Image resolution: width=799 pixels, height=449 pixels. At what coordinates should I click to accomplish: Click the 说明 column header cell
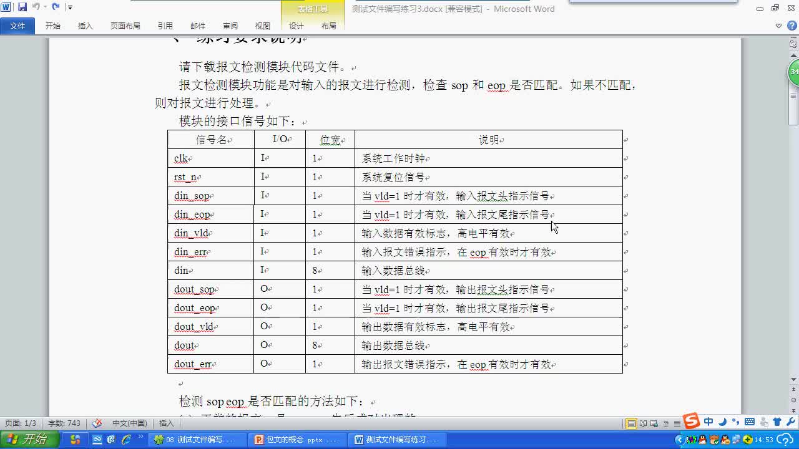pos(489,140)
